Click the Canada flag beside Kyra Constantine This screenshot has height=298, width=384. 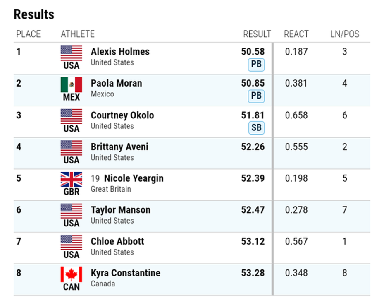(x=72, y=274)
